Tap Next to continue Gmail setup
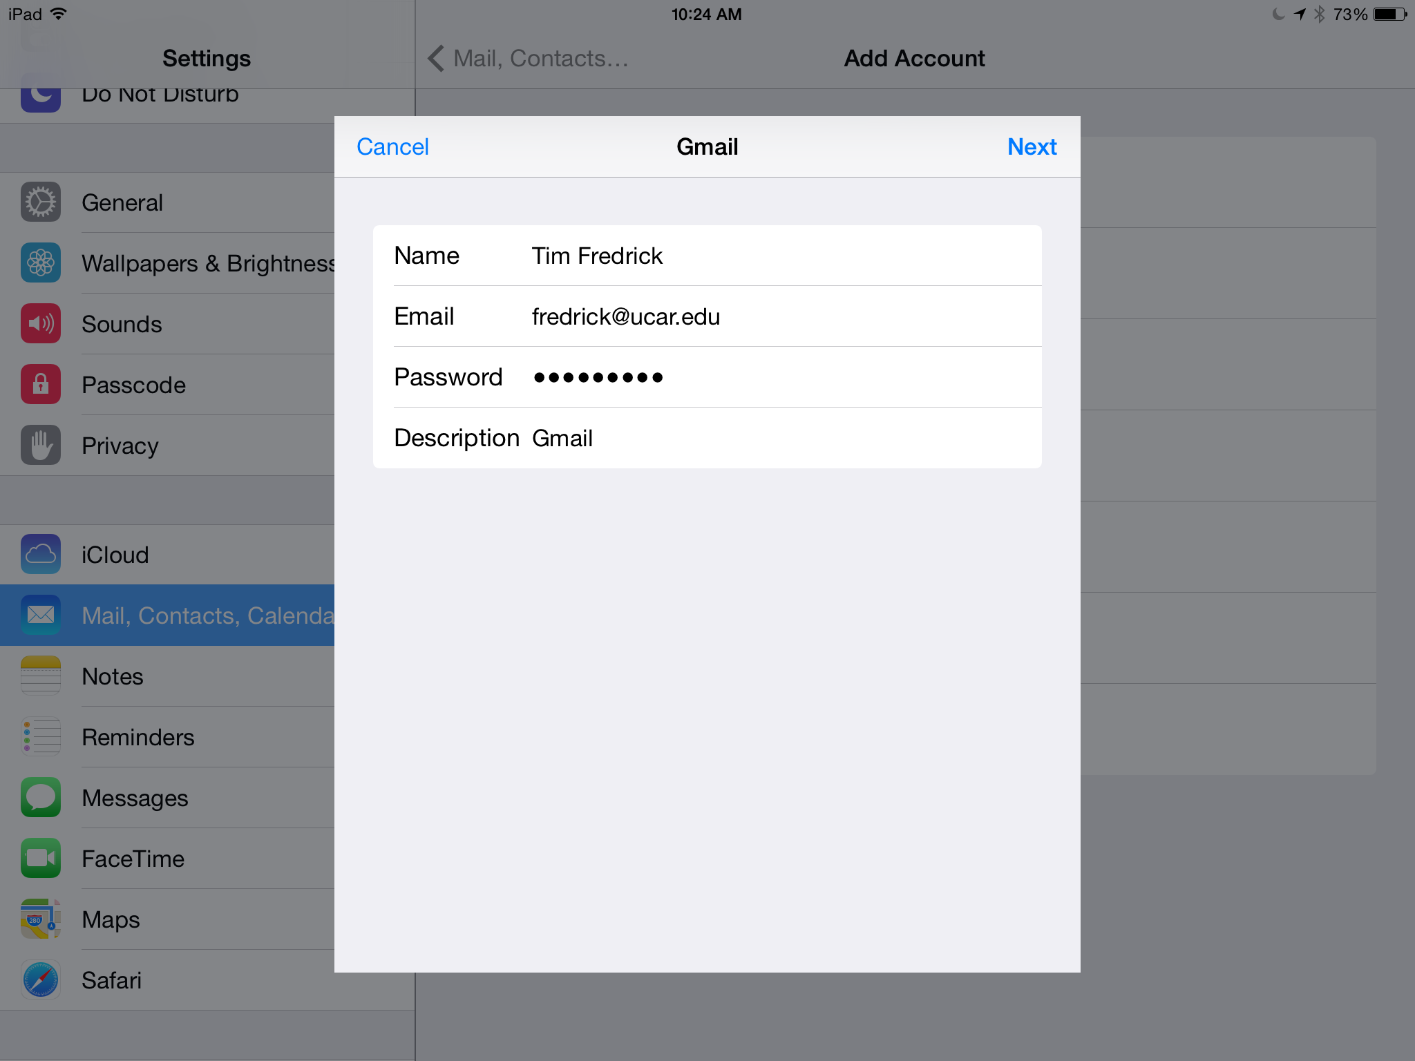 [x=1032, y=147]
